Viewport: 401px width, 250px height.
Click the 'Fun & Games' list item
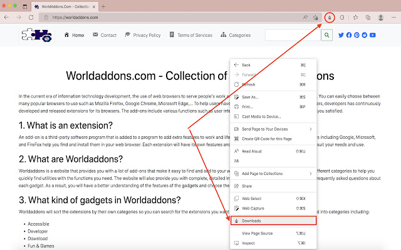tap(41, 246)
